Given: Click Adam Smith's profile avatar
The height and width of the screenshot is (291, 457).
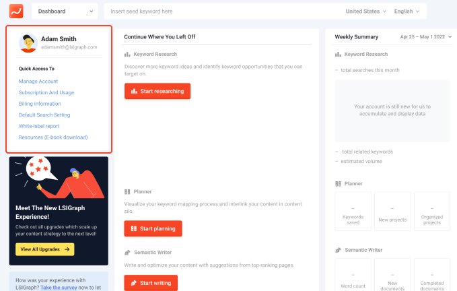Looking at the screenshot, I should (x=28, y=43).
